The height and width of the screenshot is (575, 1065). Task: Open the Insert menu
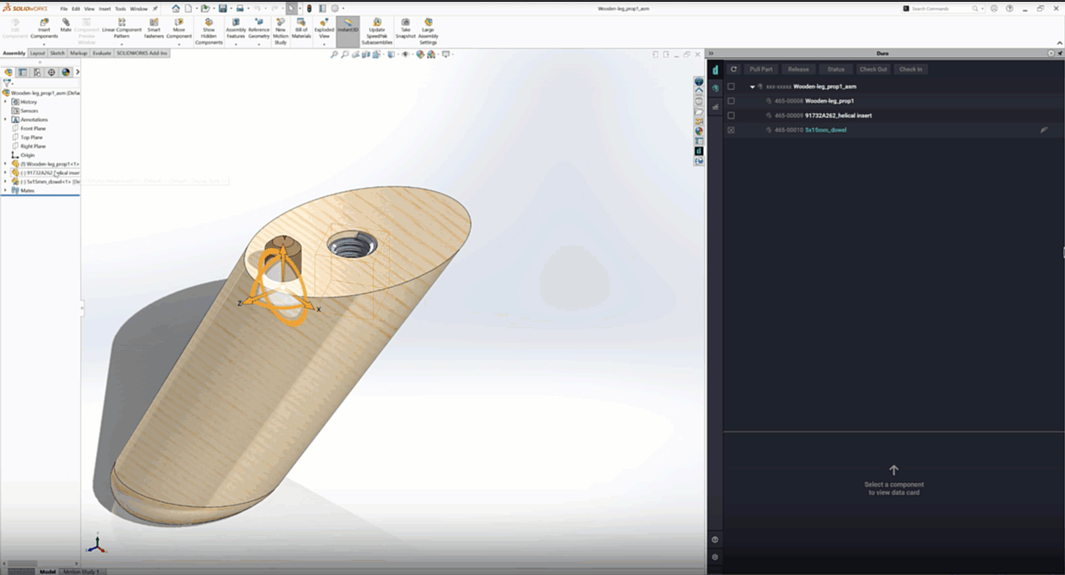(105, 8)
